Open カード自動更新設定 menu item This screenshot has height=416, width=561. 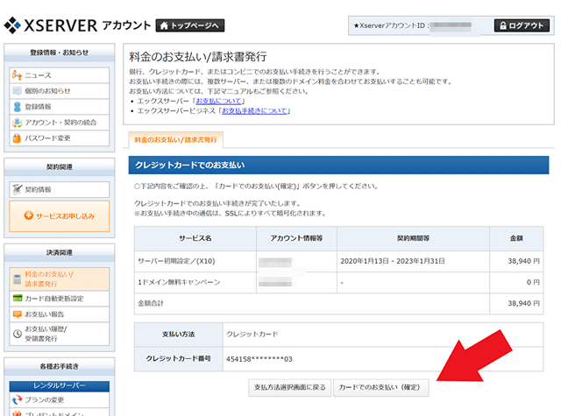point(60,299)
